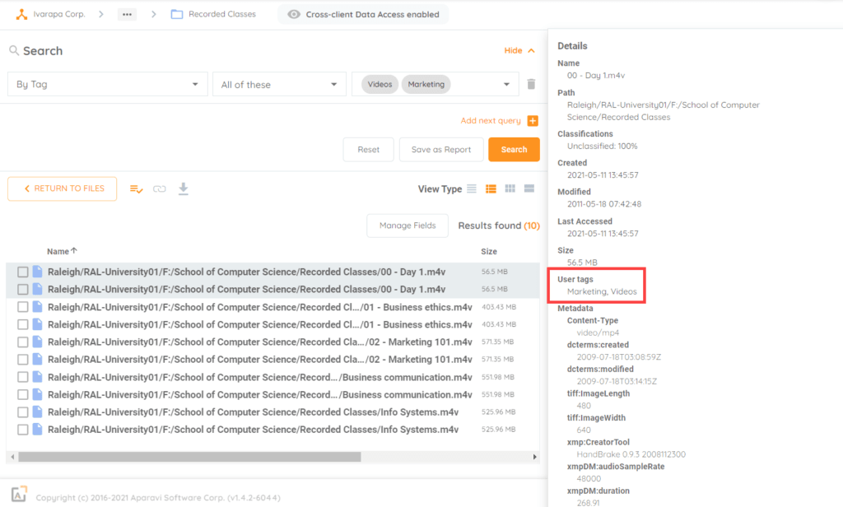Click the video/mp4 Content-Type value
843x507 pixels.
(598, 333)
